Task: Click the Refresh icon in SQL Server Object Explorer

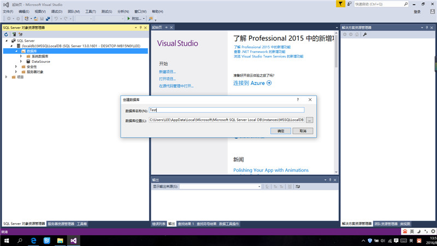Action: pyautogui.click(x=6, y=34)
